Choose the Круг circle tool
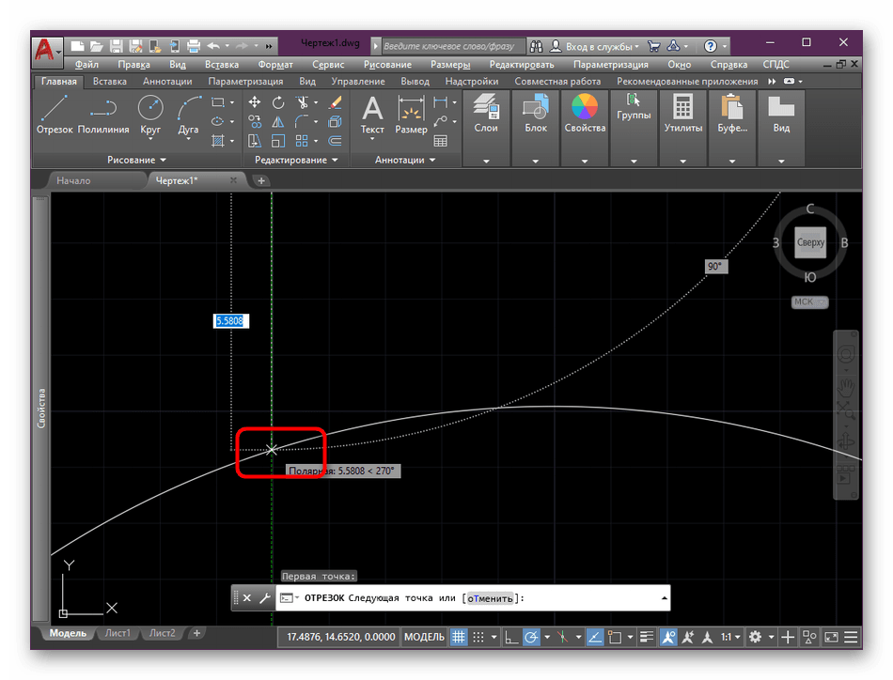893x680 pixels. point(150,116)
